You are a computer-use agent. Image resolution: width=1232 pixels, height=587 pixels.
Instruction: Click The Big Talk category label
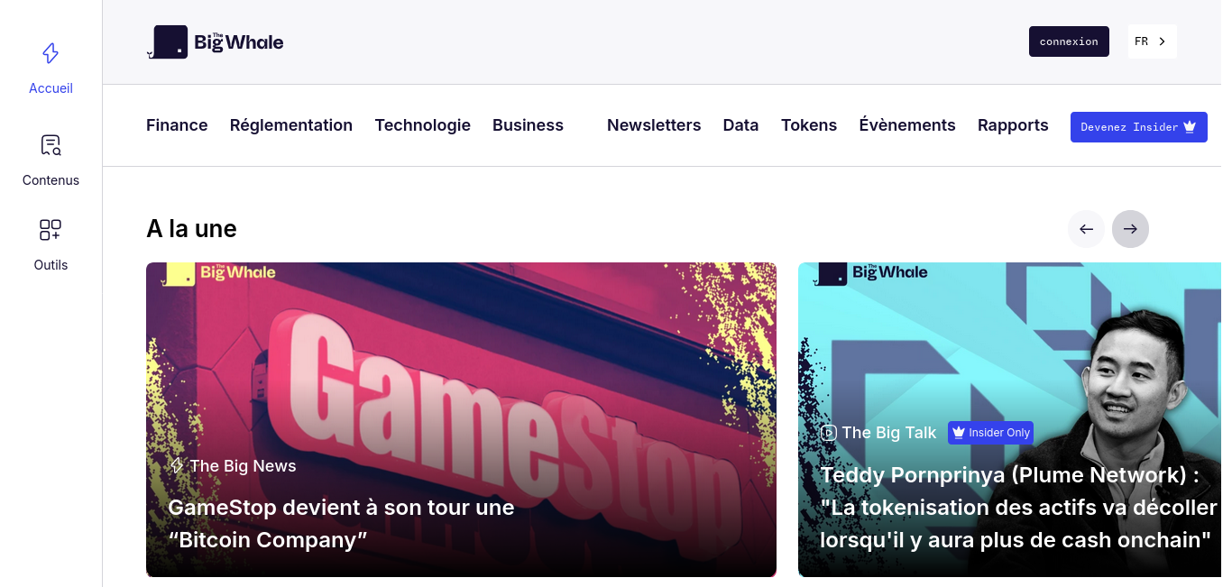(889, 433)
